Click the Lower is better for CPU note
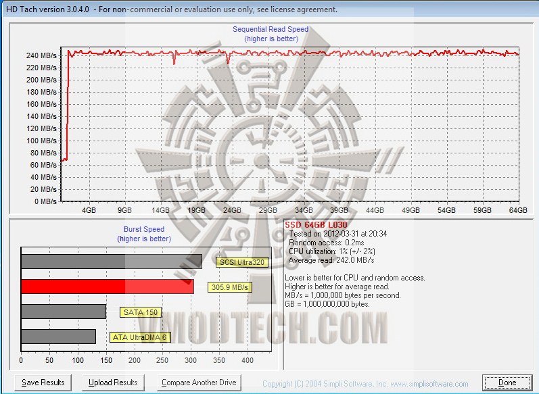Viewport: 539px width, 394px height. 355,278
